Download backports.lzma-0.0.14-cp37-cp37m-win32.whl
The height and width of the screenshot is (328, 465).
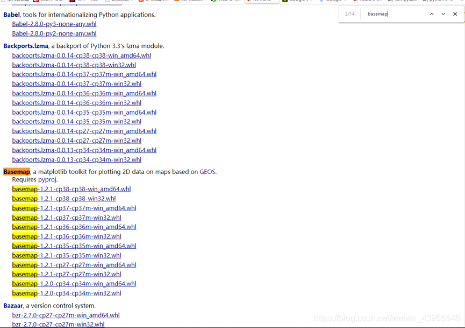[x=77, y=84]
